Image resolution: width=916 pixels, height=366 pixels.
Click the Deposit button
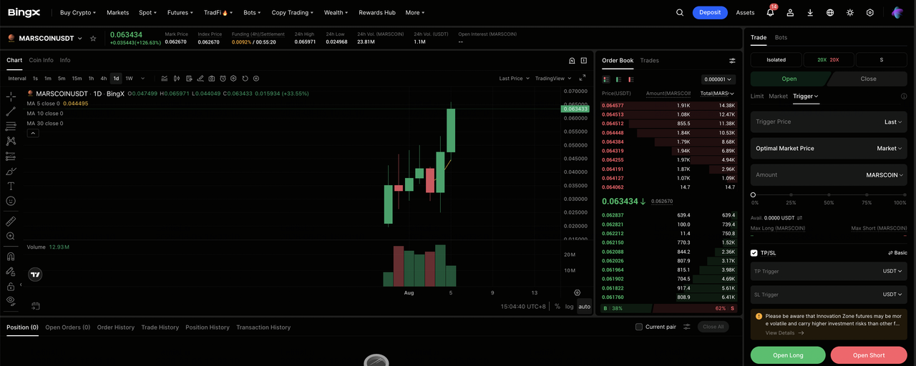click(x=710, y=12)
